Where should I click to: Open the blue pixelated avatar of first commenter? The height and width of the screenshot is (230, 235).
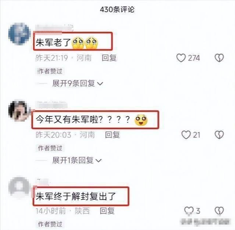point(19,34)
